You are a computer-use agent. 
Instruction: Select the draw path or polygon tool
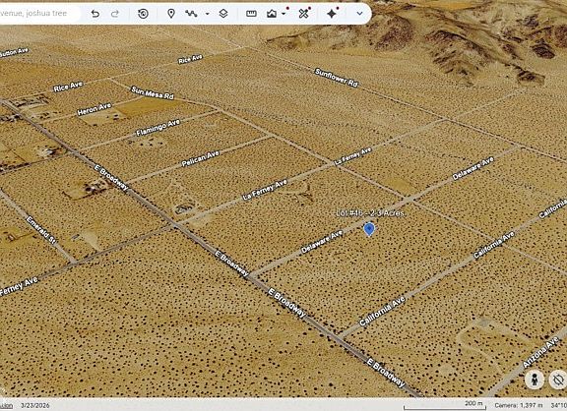pos(191,14)
